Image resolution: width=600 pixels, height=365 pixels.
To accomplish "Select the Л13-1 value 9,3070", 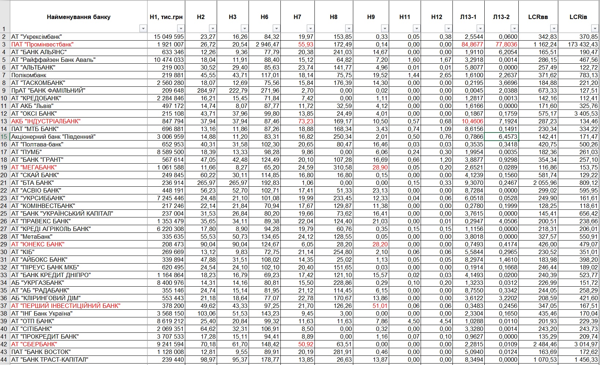I will [469, 183].
